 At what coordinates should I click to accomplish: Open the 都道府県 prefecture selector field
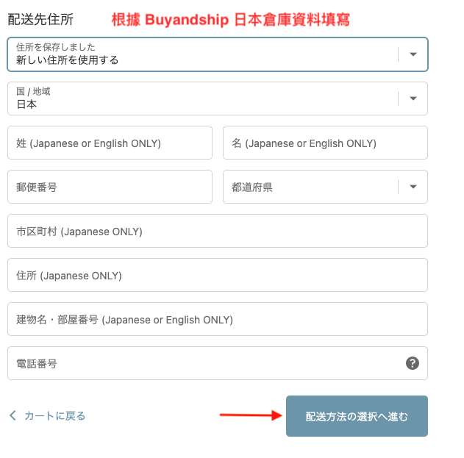pos(309,187)
